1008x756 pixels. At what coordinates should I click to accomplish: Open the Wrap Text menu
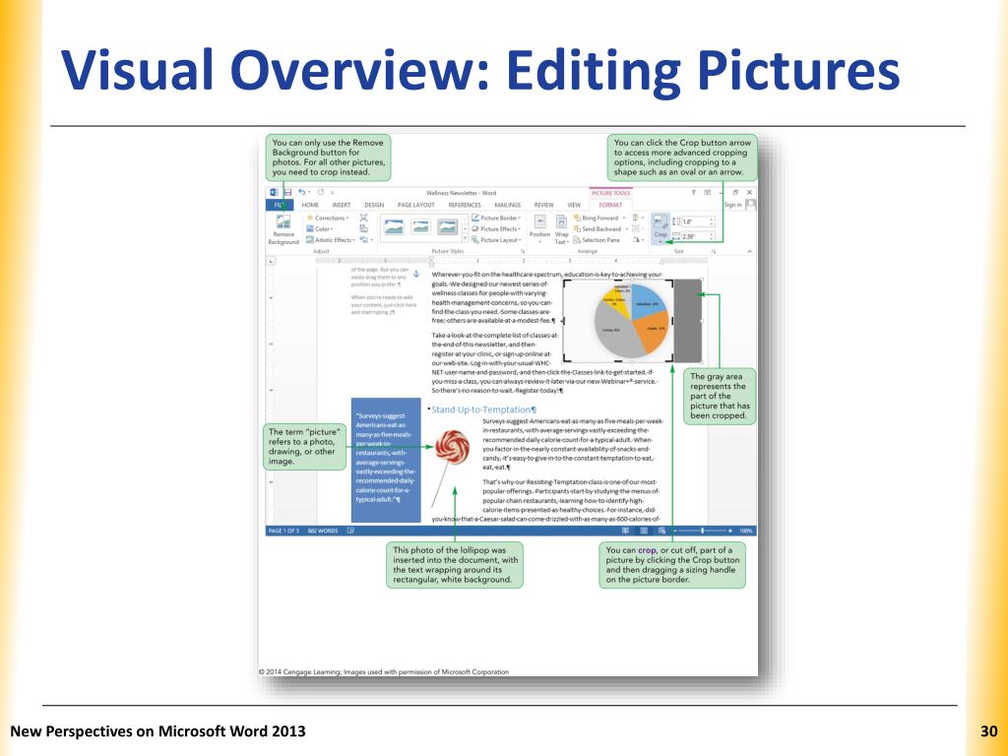pos(561,228)
